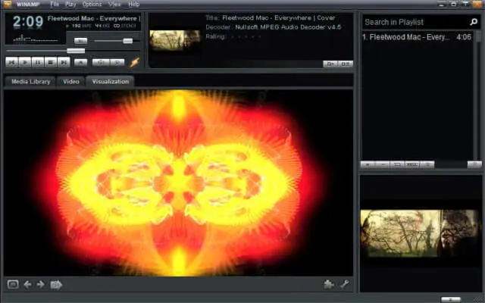Click the flame visualization display
Viewport: 485px width, 303px height.
click(x=179, y=183)
